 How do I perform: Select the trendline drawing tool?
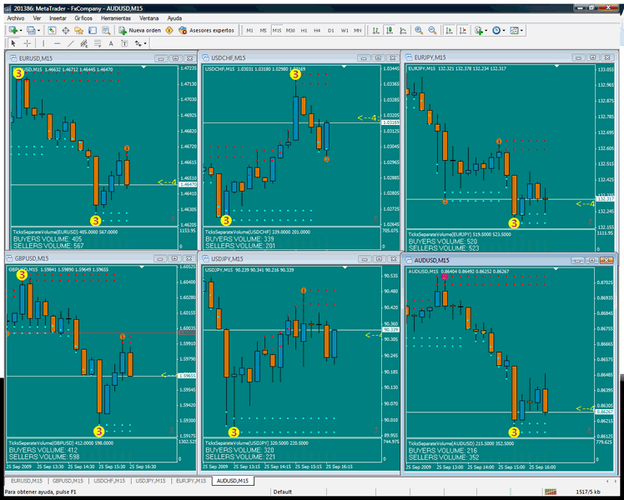(70, 42)
